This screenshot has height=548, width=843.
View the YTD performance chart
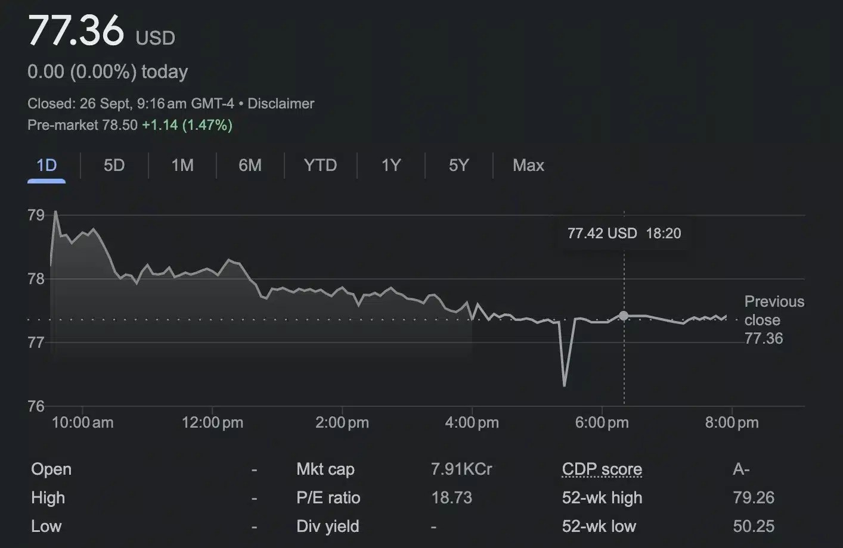(x=320, y=166)
